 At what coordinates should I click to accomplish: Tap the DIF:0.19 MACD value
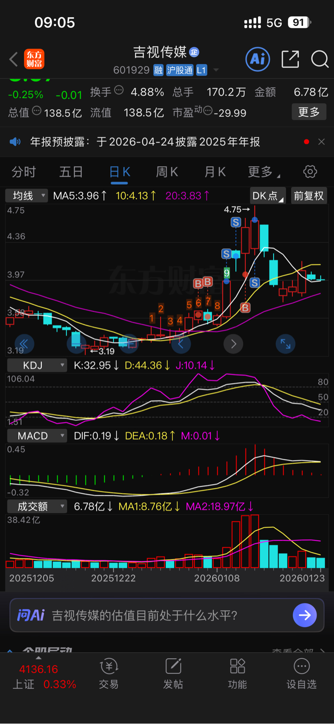coord(97,436)
